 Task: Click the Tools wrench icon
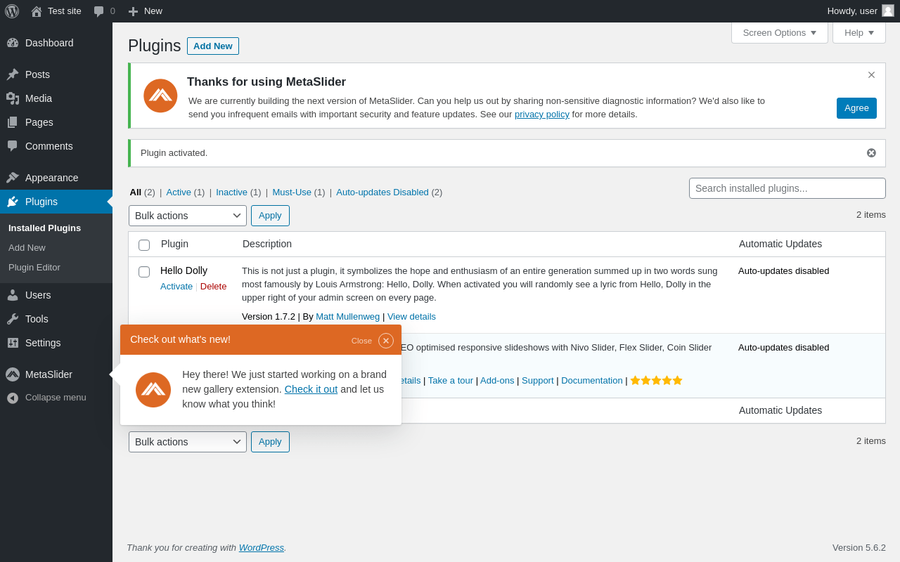pyautogui.click(x=13, y=319)
